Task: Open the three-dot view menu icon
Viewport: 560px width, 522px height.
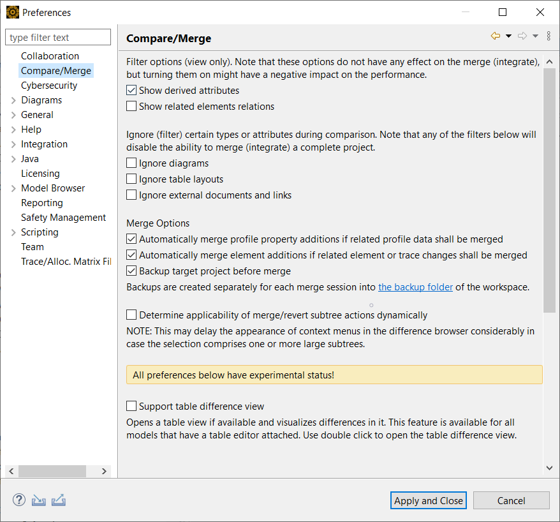Action: pyautogui.click(x=549, y=36)
